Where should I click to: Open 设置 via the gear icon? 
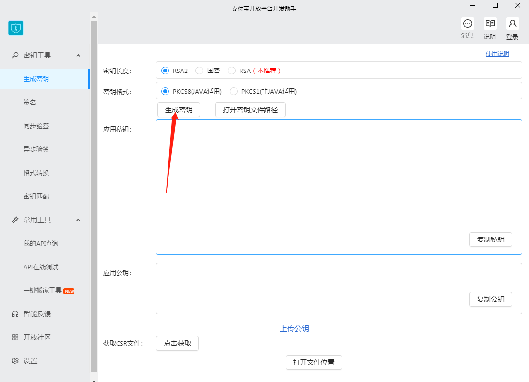click(x=15, y=361)
